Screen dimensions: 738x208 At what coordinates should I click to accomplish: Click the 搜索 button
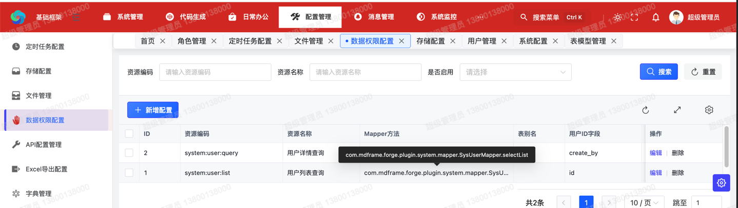pyautogui.click(x=659, y=72)
